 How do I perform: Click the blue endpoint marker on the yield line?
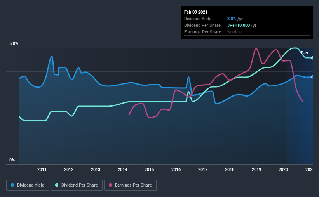tap(312, 77)
